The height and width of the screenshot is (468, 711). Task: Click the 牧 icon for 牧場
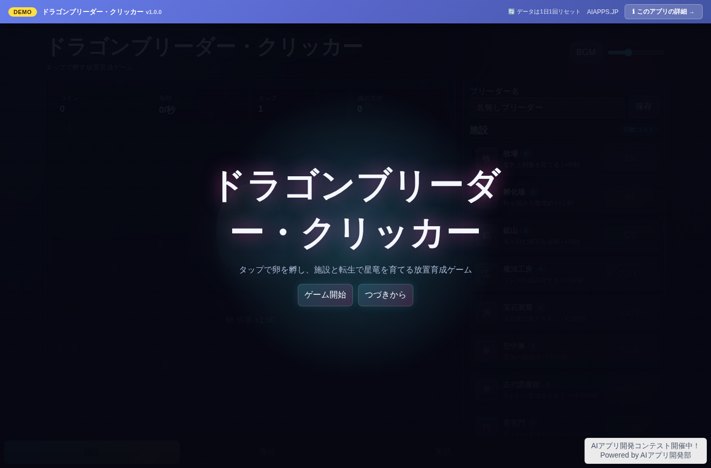click(x=486, y=159)
